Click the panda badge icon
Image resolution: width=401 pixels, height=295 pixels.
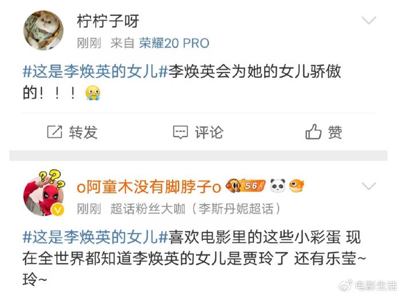278,186
